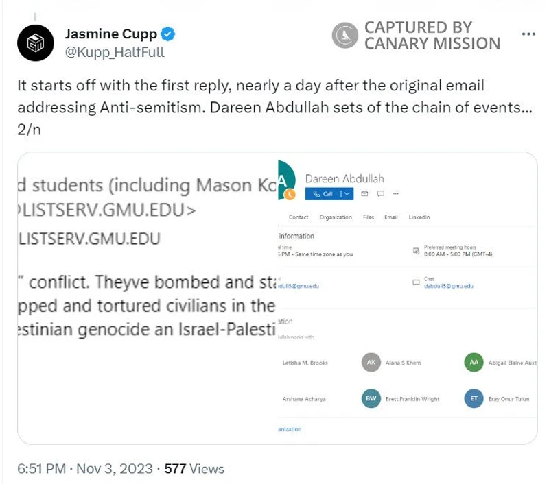The width and height of the screenshot is (549, 484).
Task: Click the Call button in contact card
Action: [323, 194]
